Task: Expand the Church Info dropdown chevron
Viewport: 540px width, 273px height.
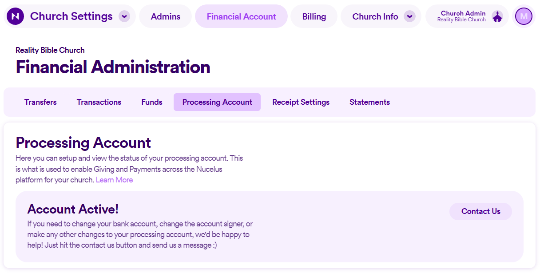Action: click(x=409, y=16)
